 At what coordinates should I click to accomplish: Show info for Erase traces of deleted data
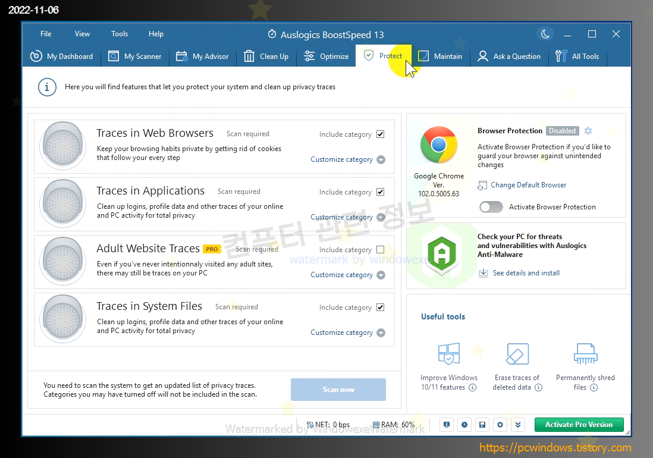pos(538,388)
